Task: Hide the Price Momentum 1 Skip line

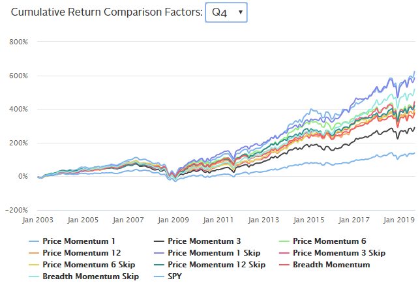Action: 215,253
